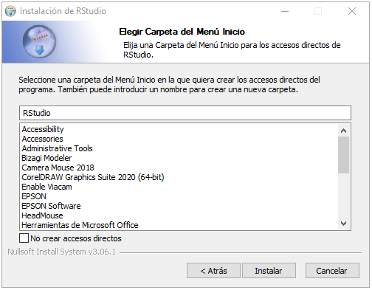Select the Accessories folder
This screenshot has width=372, height=290.
(x=42, y=139)
